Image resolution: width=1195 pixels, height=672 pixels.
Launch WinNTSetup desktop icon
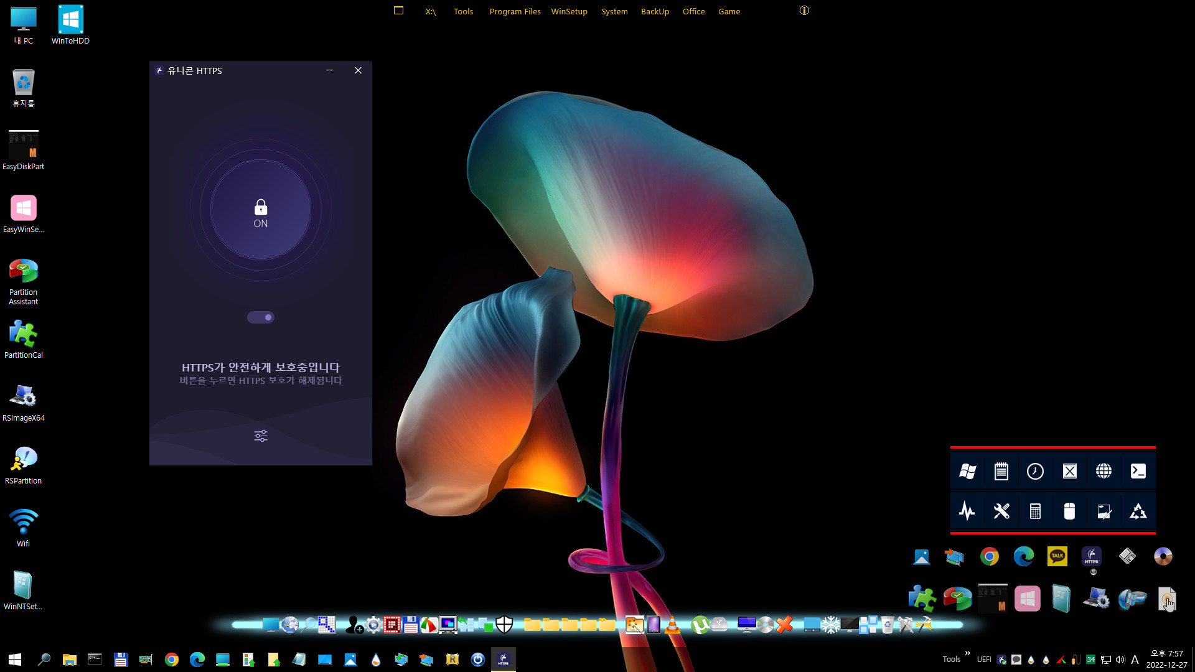click(24, 591)
